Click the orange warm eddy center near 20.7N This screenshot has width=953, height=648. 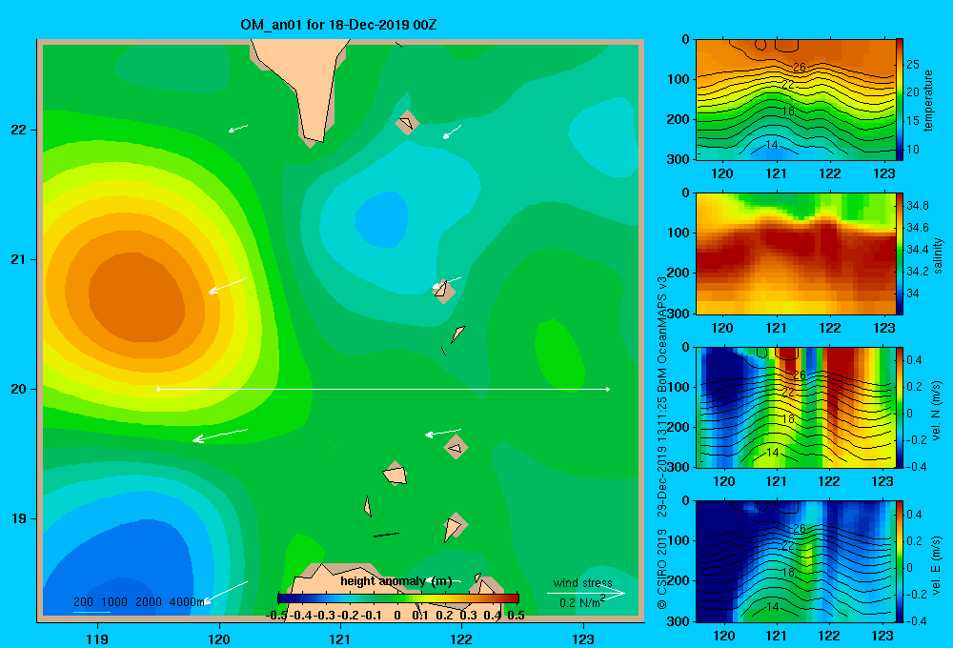click(136, 296)
